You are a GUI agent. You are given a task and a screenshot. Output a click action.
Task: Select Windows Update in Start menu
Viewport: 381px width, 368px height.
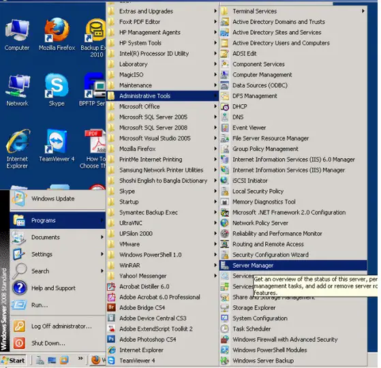[x=57, y=198]
